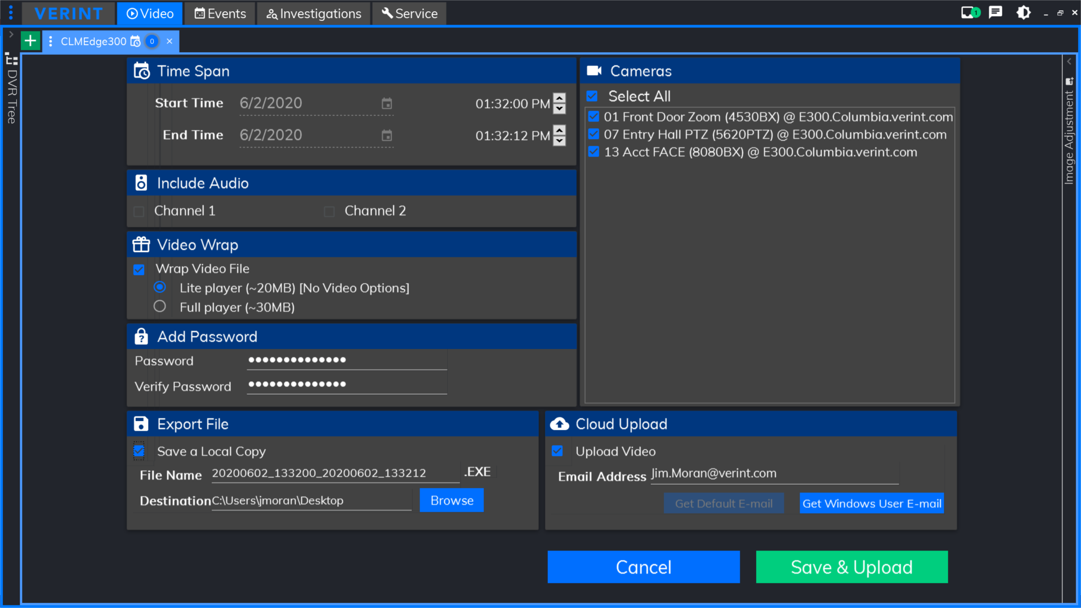Click Get Windows User E-mail
The image size is (1081, 608).
click(x=871, y=504)
